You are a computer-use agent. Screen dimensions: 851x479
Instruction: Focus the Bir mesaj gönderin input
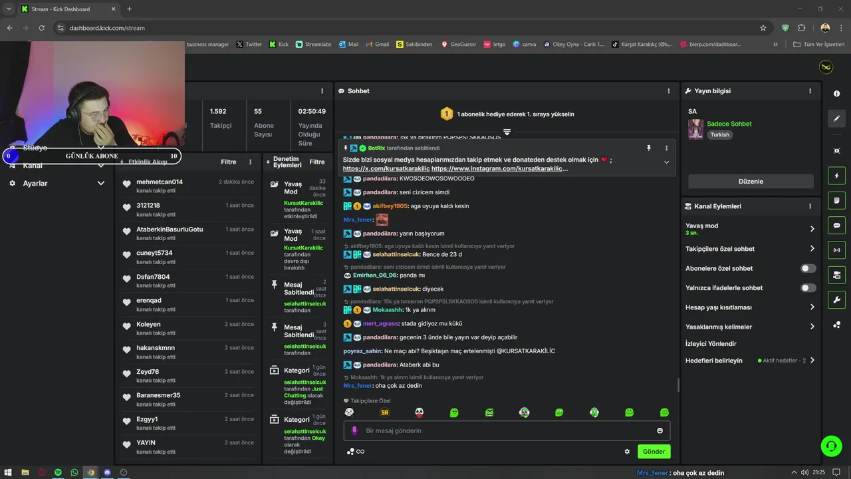click(x=507, y=430)
